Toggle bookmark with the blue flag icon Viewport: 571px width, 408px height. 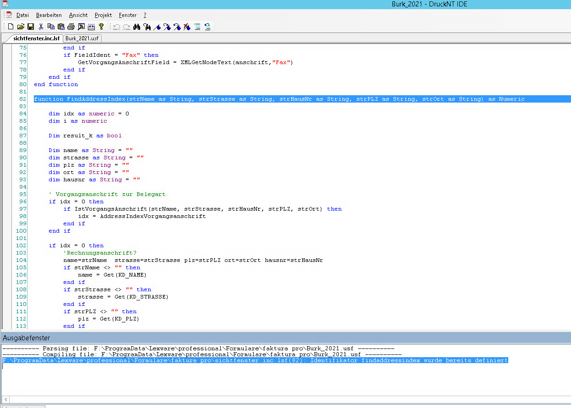(157, 27)
